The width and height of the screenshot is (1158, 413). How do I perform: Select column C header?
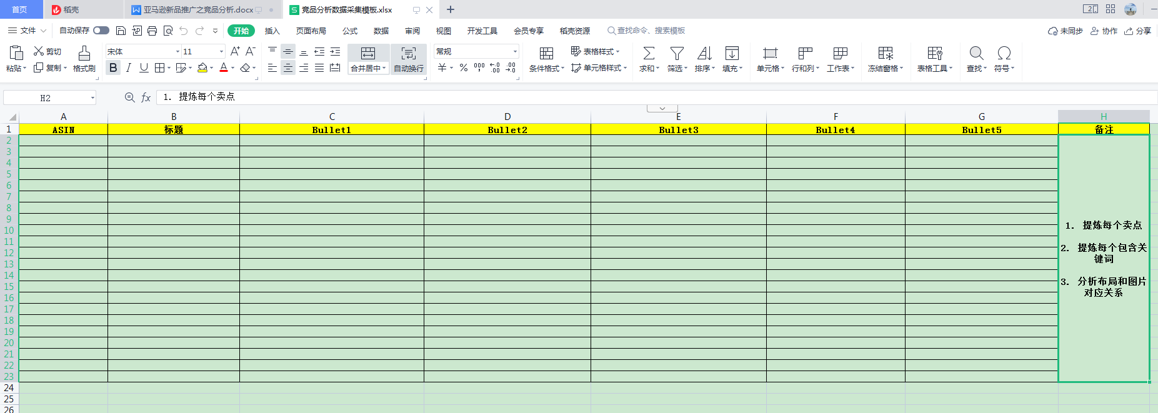[332, 117]
